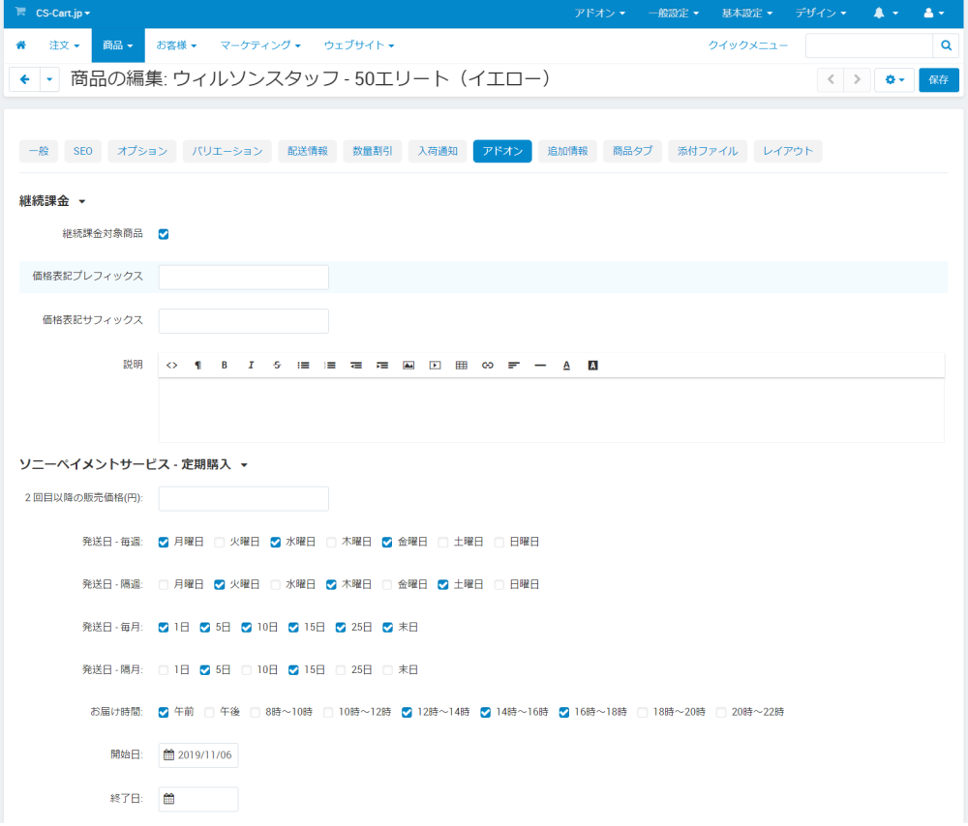Open the 注文 menu
This screenshot has height=826, width=968.
[64, 45]
